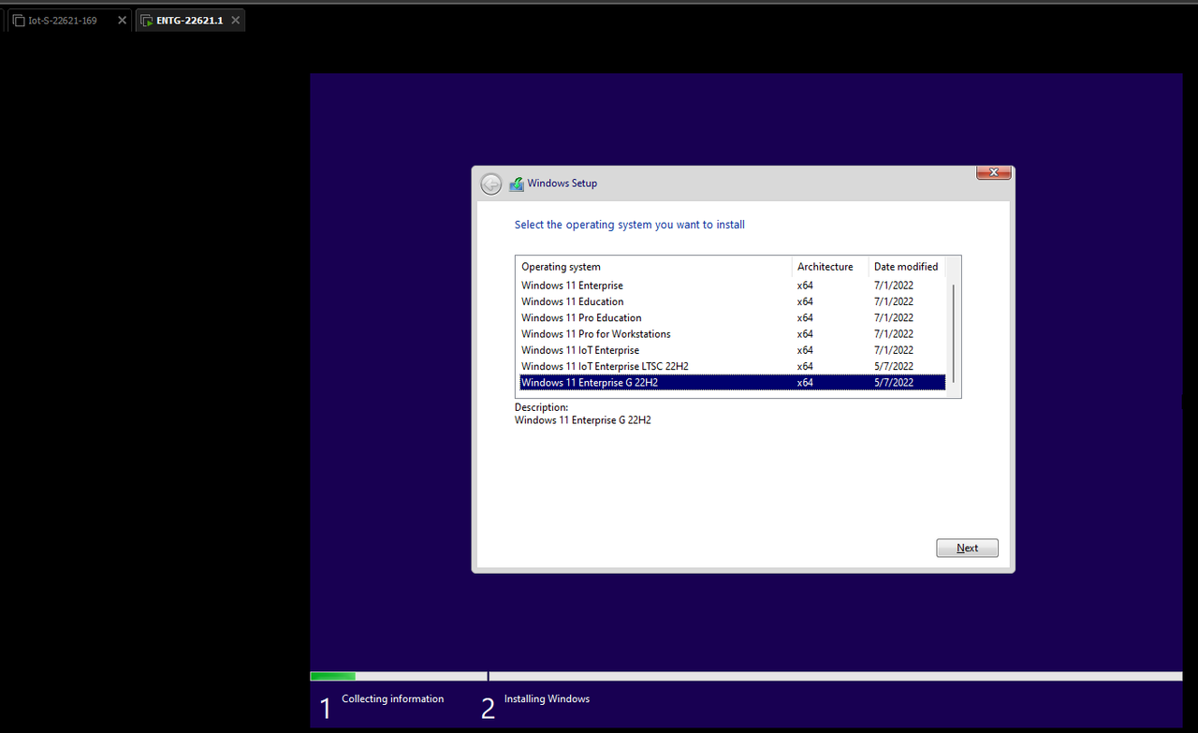
Task: Click the Installing Windows step label
Action: [547, 699]
